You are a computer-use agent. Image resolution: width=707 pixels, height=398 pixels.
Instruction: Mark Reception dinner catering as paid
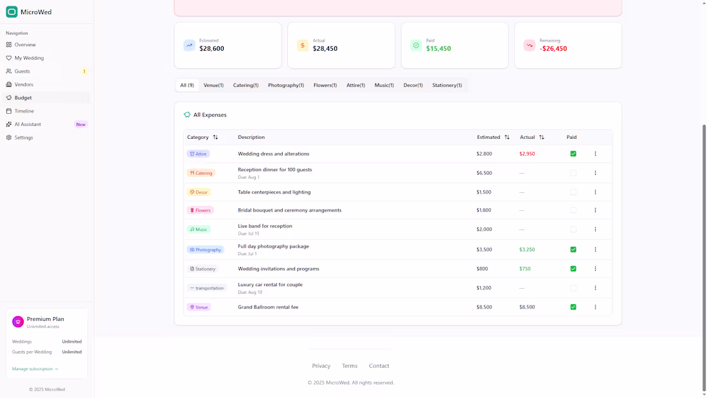573,173
